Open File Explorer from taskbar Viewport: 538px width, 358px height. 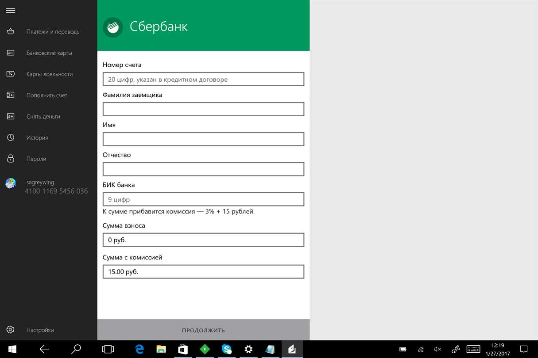point(161,350)
